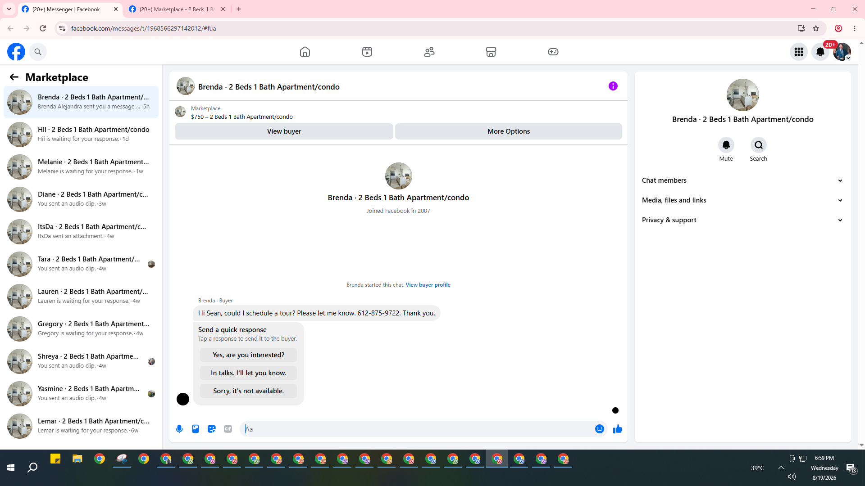Open Diane's conversation
This screenshot has height=486, width=865.
[81, 199]
